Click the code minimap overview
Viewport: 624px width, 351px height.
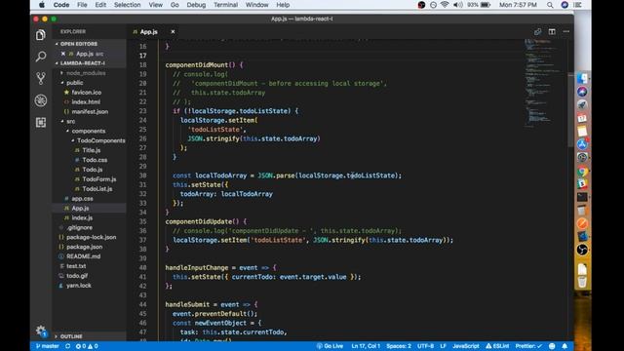[x=544, y=84]
